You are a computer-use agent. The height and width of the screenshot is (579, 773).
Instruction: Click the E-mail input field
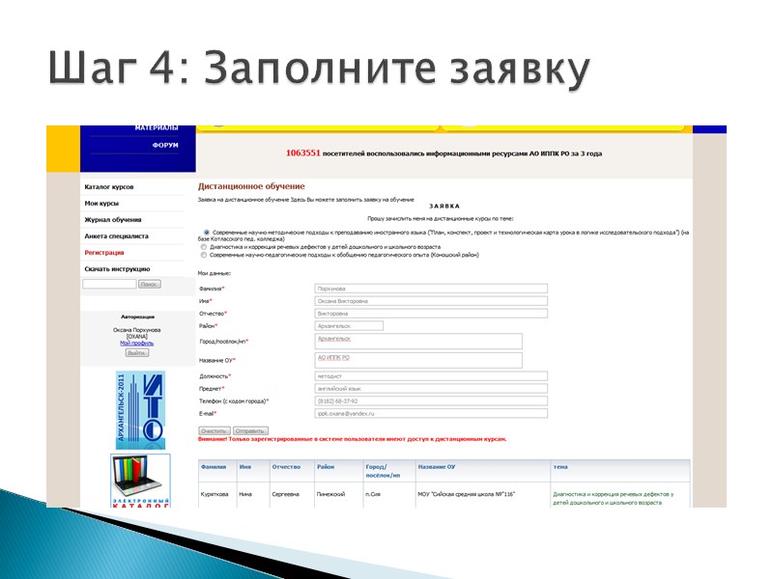(x=431, y=414)
